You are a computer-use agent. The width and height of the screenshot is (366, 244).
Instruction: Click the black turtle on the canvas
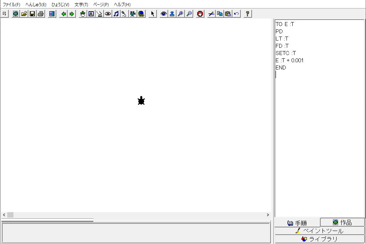tap(141, 101)
